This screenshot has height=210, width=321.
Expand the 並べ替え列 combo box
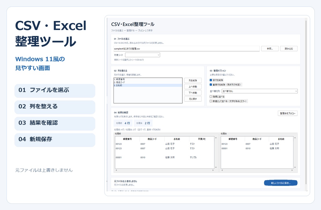[260, 91]
